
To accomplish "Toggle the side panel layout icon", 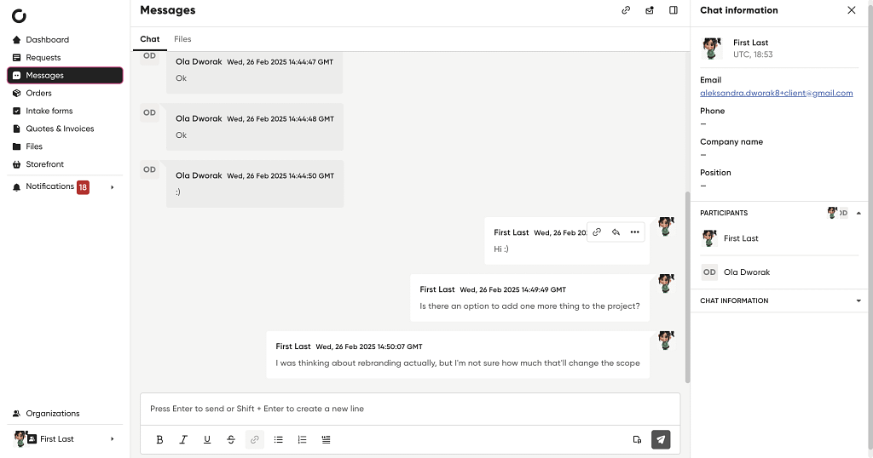I will click(x=674, y=10).
